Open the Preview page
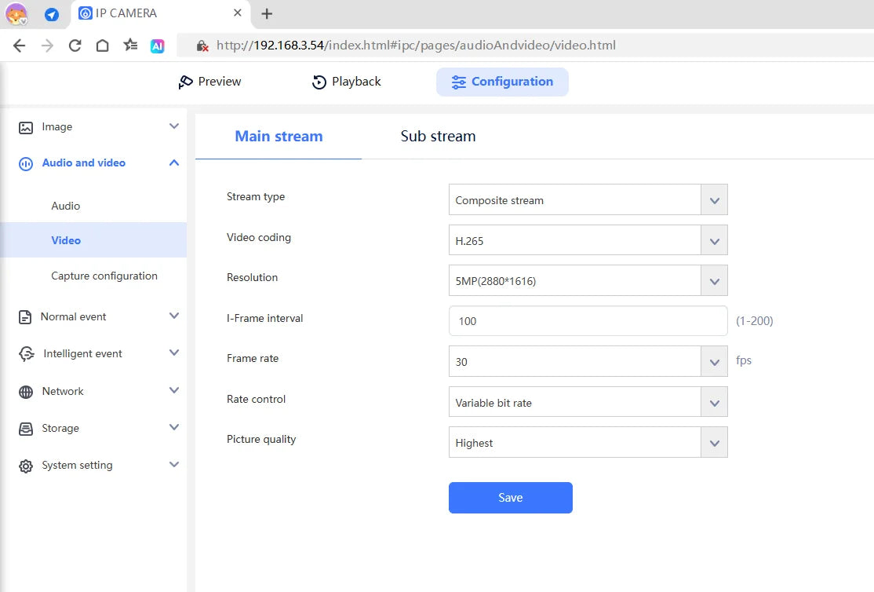Screen dimensions: 874x592 click(x=209, y=82)
